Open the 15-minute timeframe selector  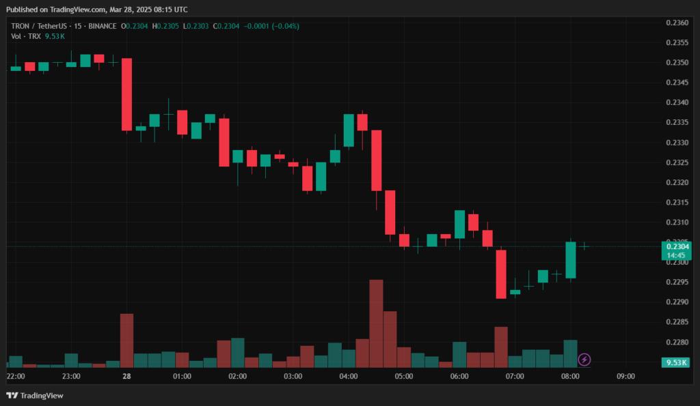[x=78, y=25]
